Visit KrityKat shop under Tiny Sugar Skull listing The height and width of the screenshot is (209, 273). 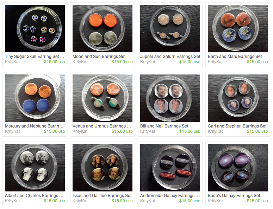[12, 62]
